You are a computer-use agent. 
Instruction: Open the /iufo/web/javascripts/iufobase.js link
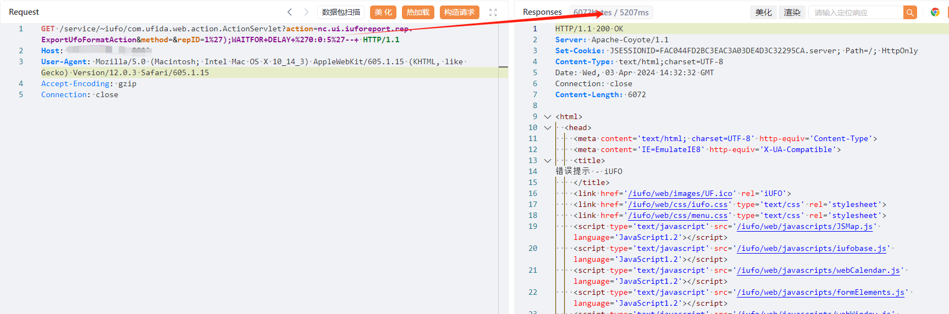(812, 248)
